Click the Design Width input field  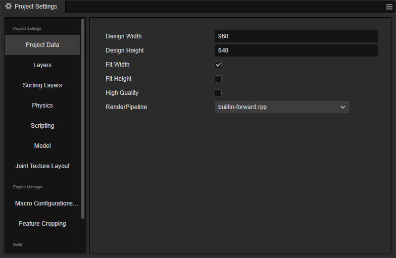(296, 36)
